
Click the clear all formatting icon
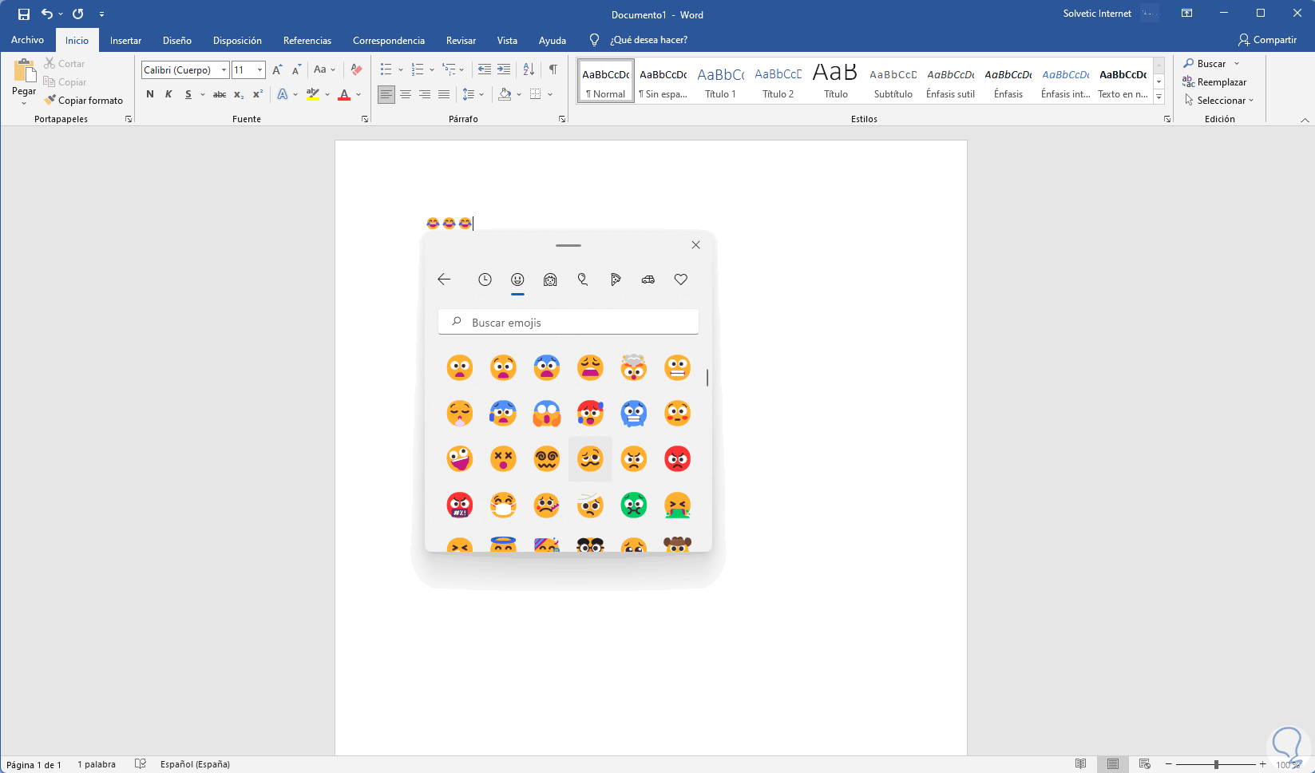click(356, 70)
